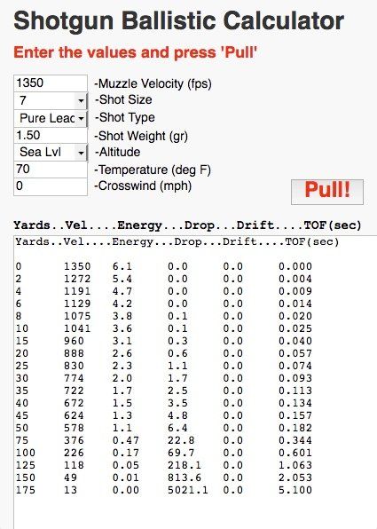Click inside the ballistic results text area
The height and width of the screenshot is (529, 377).
click(x=195, y=382)
